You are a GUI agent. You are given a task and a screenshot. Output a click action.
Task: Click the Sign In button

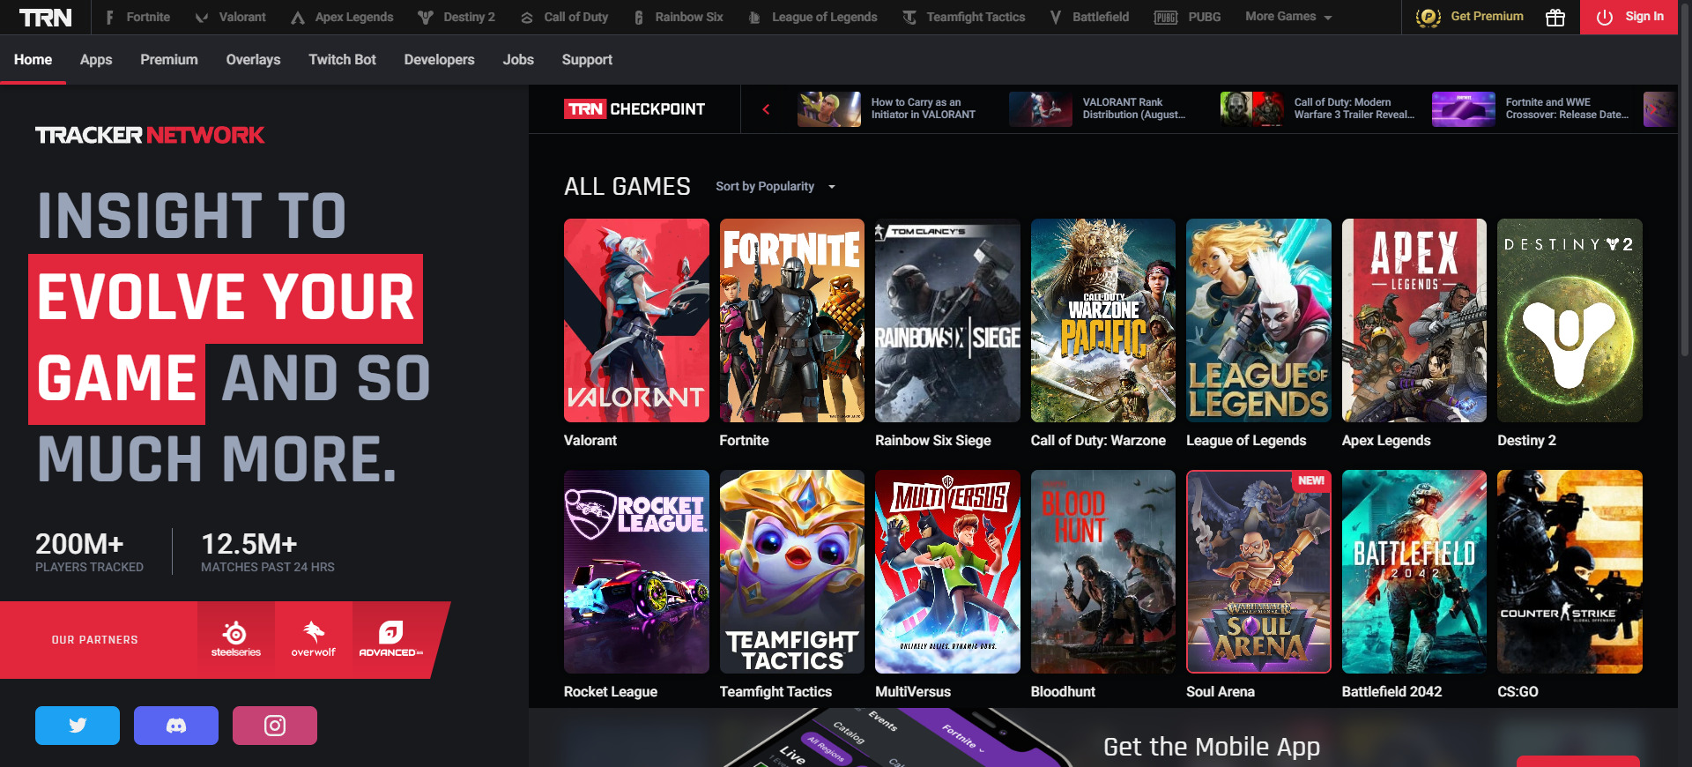1629,17
